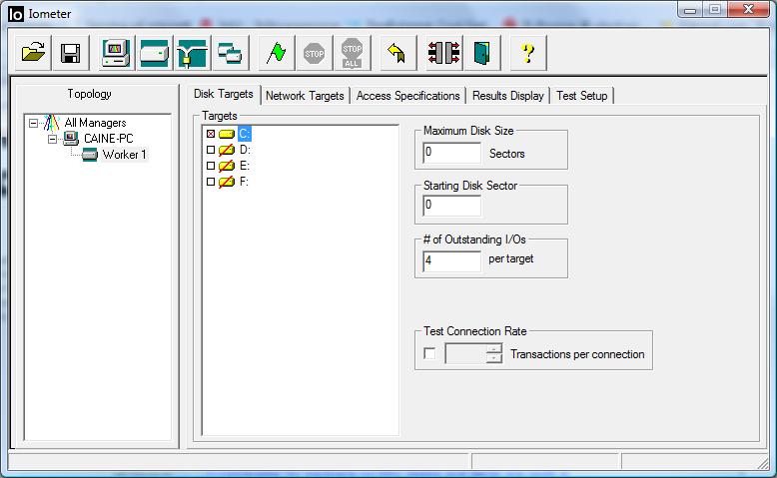Increase transactions per connection spinner

point(494,348)
